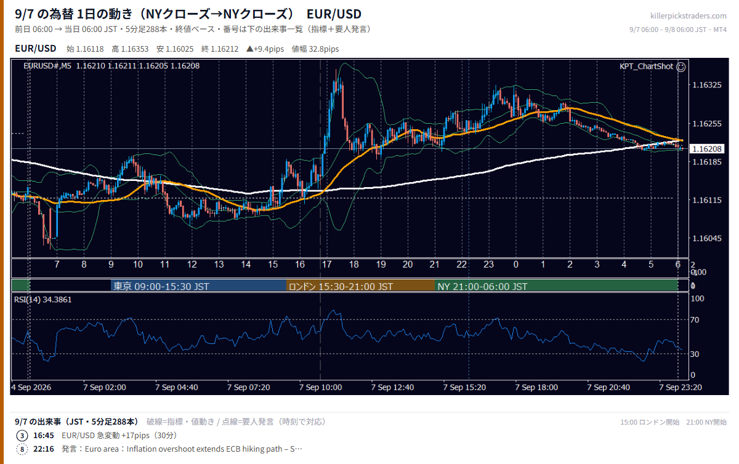
Task: Click the hour label 15 on the chart axis
Action: (273, 265)
